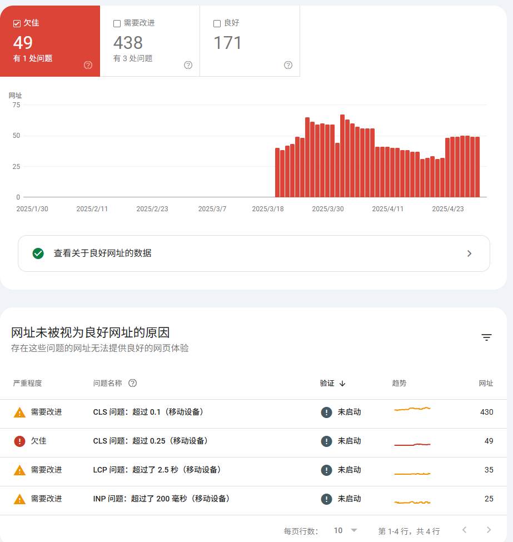
Task: Click the sort arrow next to 验证
Action: tap(343, 384)
